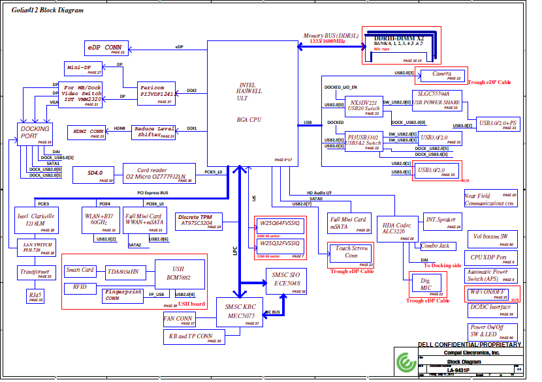Click the NX3DV221 USB20 Switch block

364,107
